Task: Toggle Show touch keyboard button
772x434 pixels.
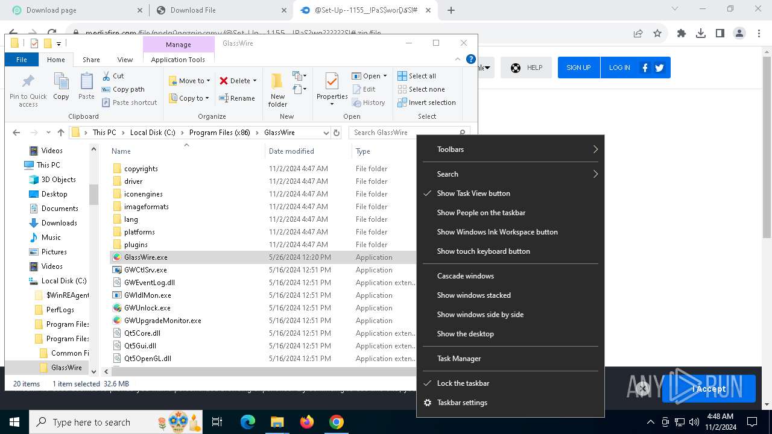Action: coord(510,251)
